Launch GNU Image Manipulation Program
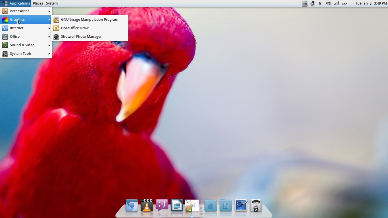 tap(90, 20)
